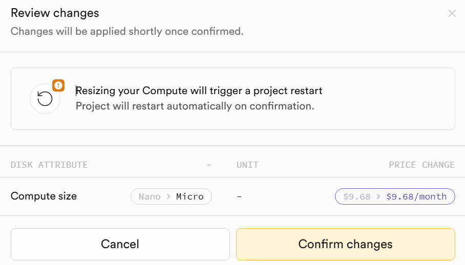Click the new $9.68/month price
Image resolution: width=465 pixels, height=265 pixels.
pyautogui.click(x=416, y=196)
